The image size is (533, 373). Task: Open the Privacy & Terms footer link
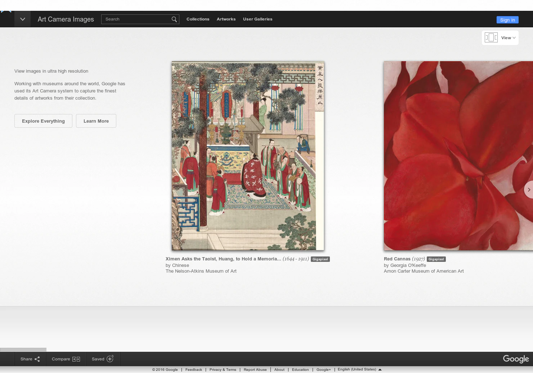point(223,370)
